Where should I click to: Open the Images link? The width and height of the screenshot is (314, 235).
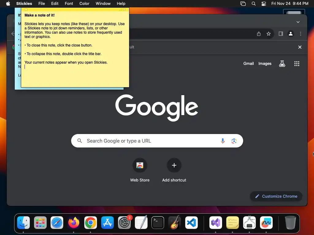coord(265,64)
